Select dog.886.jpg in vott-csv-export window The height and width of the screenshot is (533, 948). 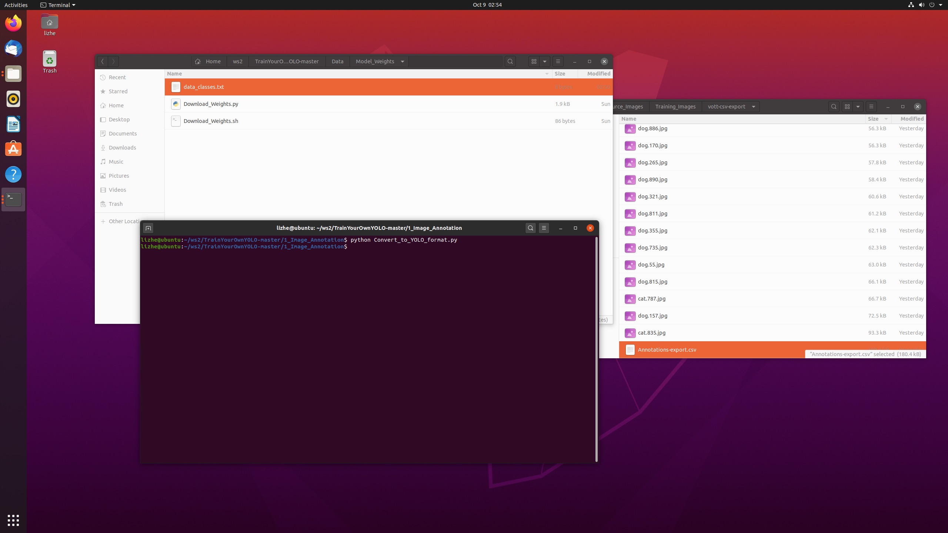772,129
